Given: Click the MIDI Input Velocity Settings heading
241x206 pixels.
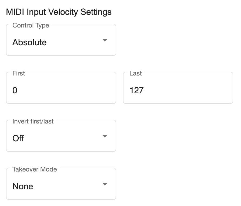Looking at the screenshot, I should click(x=59, y=12).
